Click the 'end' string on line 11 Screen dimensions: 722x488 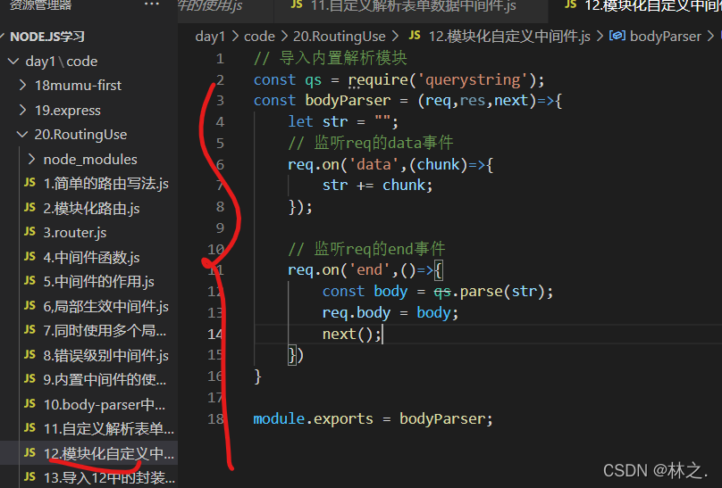[369, 270]
